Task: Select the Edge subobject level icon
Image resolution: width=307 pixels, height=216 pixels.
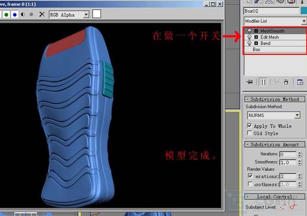Action: tap(292, 207)
